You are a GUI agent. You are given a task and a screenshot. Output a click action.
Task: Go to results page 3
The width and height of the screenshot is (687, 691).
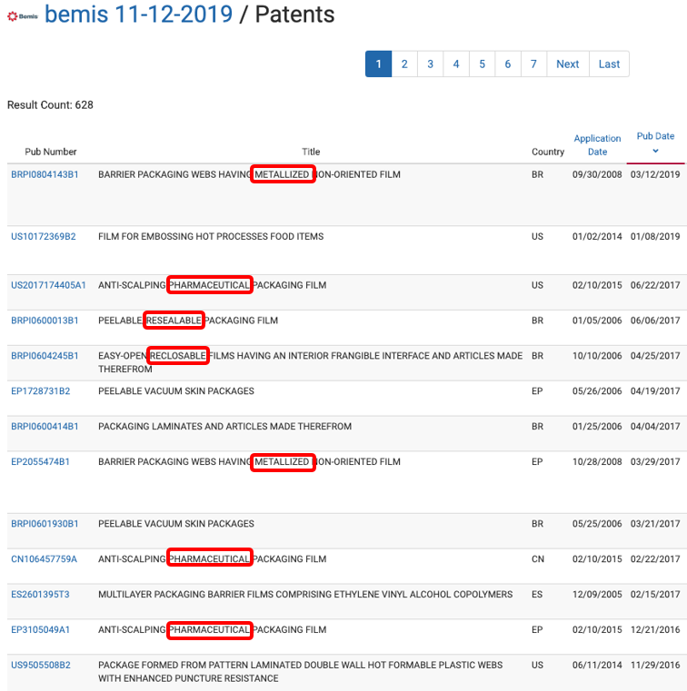pyautogui.click(x=431, y=64)
